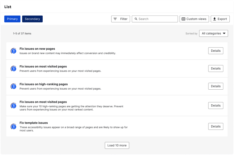The height and width of the screenshot is (155, 234).
Task: Open Details for 'Make sure your 10 high-ranking' item
Action: 215,106
